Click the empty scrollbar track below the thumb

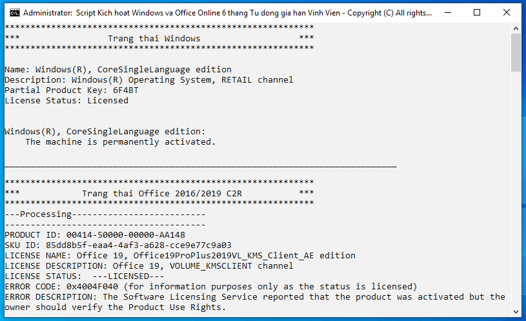tap(516, 194)
